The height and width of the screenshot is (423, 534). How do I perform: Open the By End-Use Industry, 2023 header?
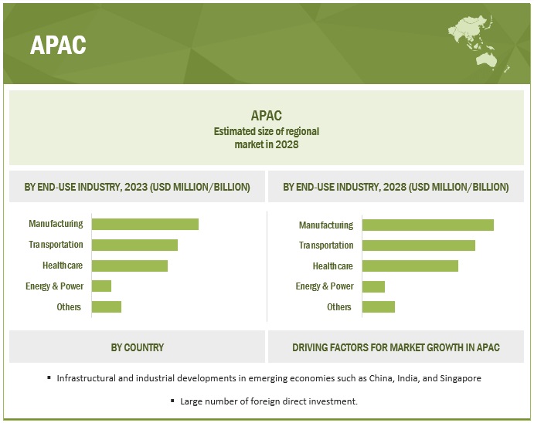[137, 187]
